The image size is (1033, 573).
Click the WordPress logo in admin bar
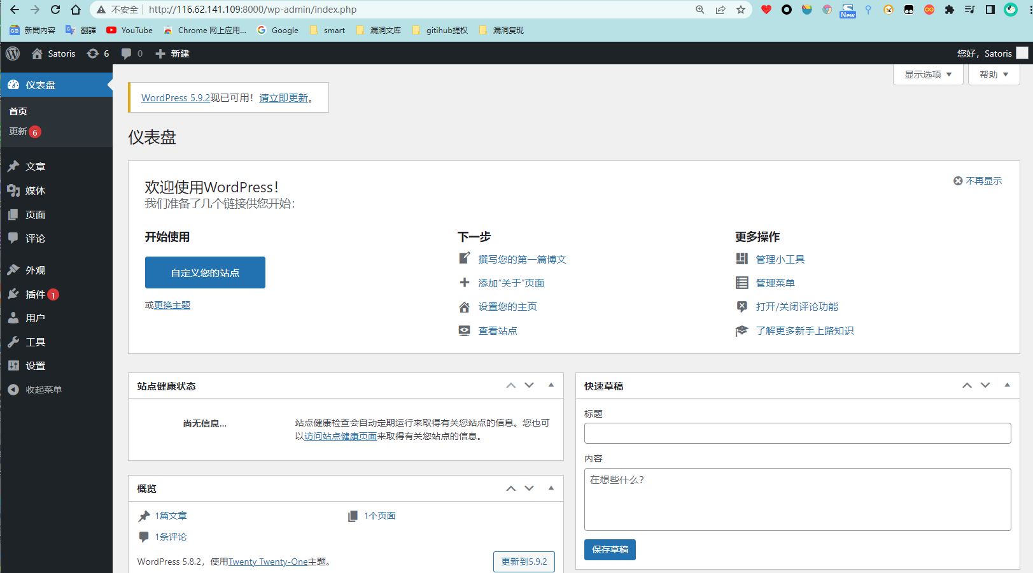tap(13, 53)
